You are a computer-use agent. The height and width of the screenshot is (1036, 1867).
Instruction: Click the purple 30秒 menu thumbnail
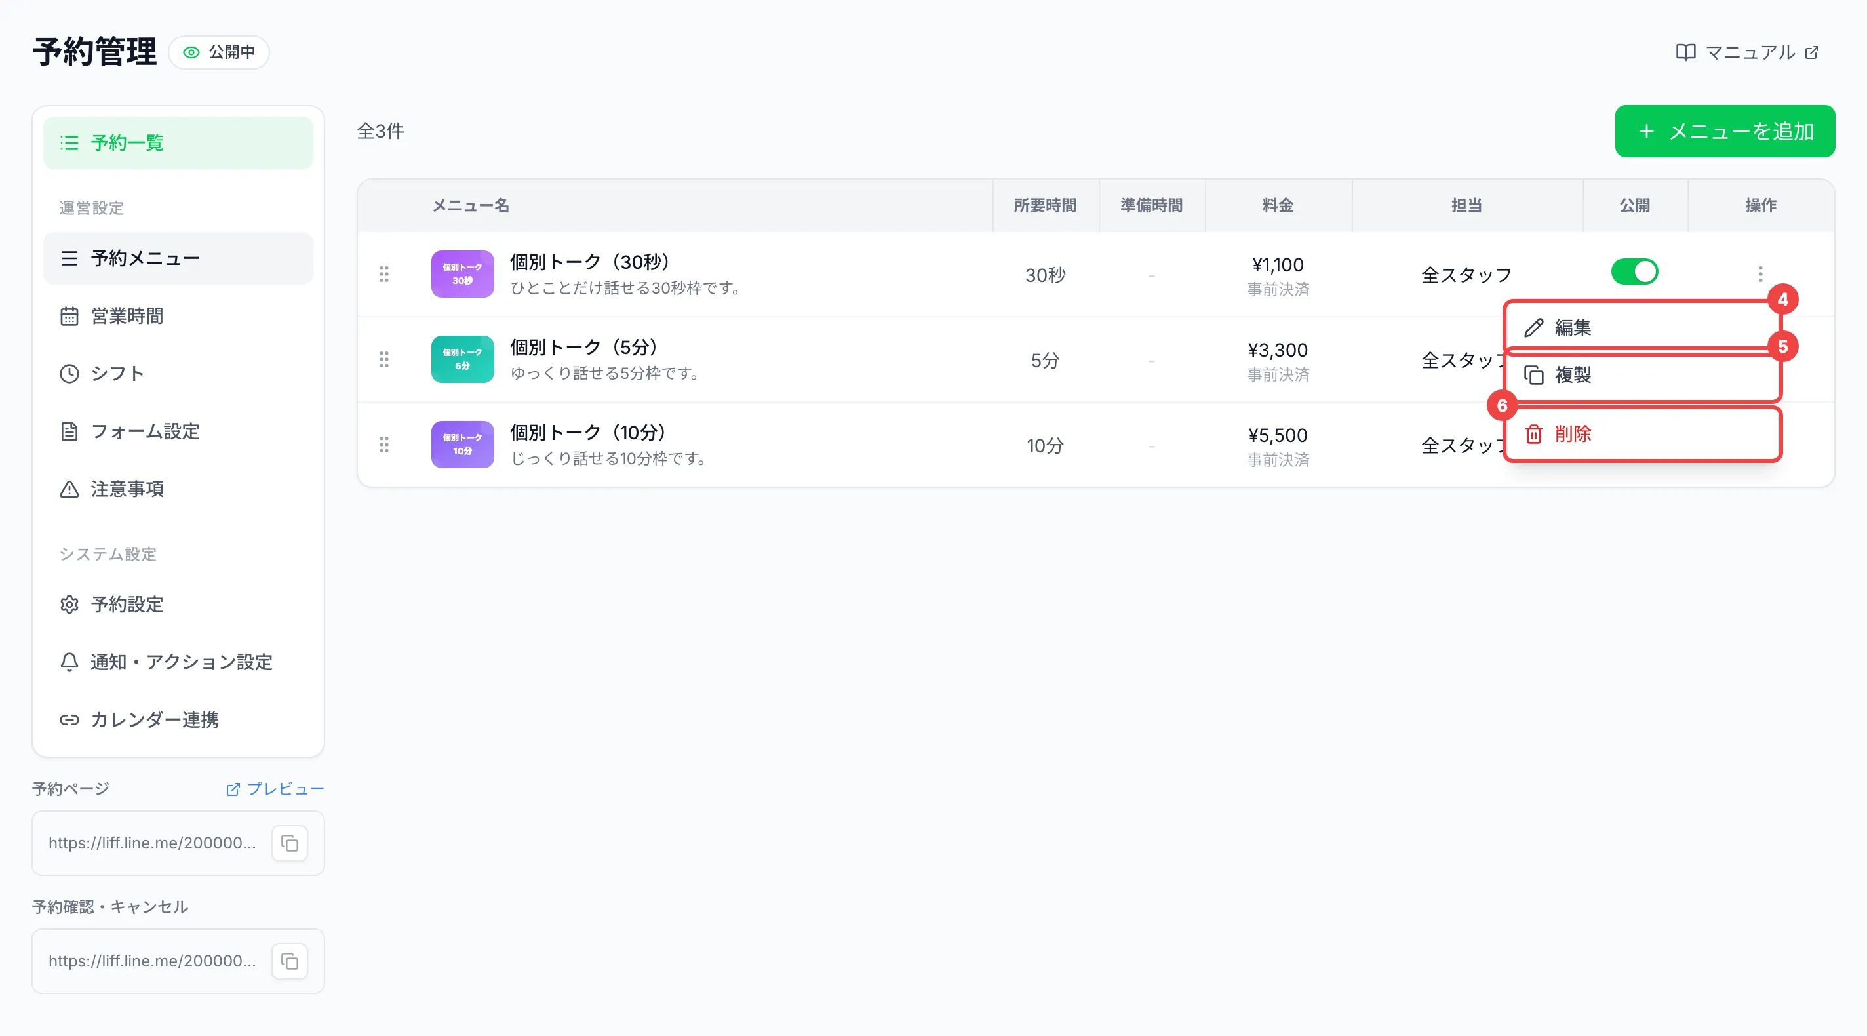(x=462, y=274)
